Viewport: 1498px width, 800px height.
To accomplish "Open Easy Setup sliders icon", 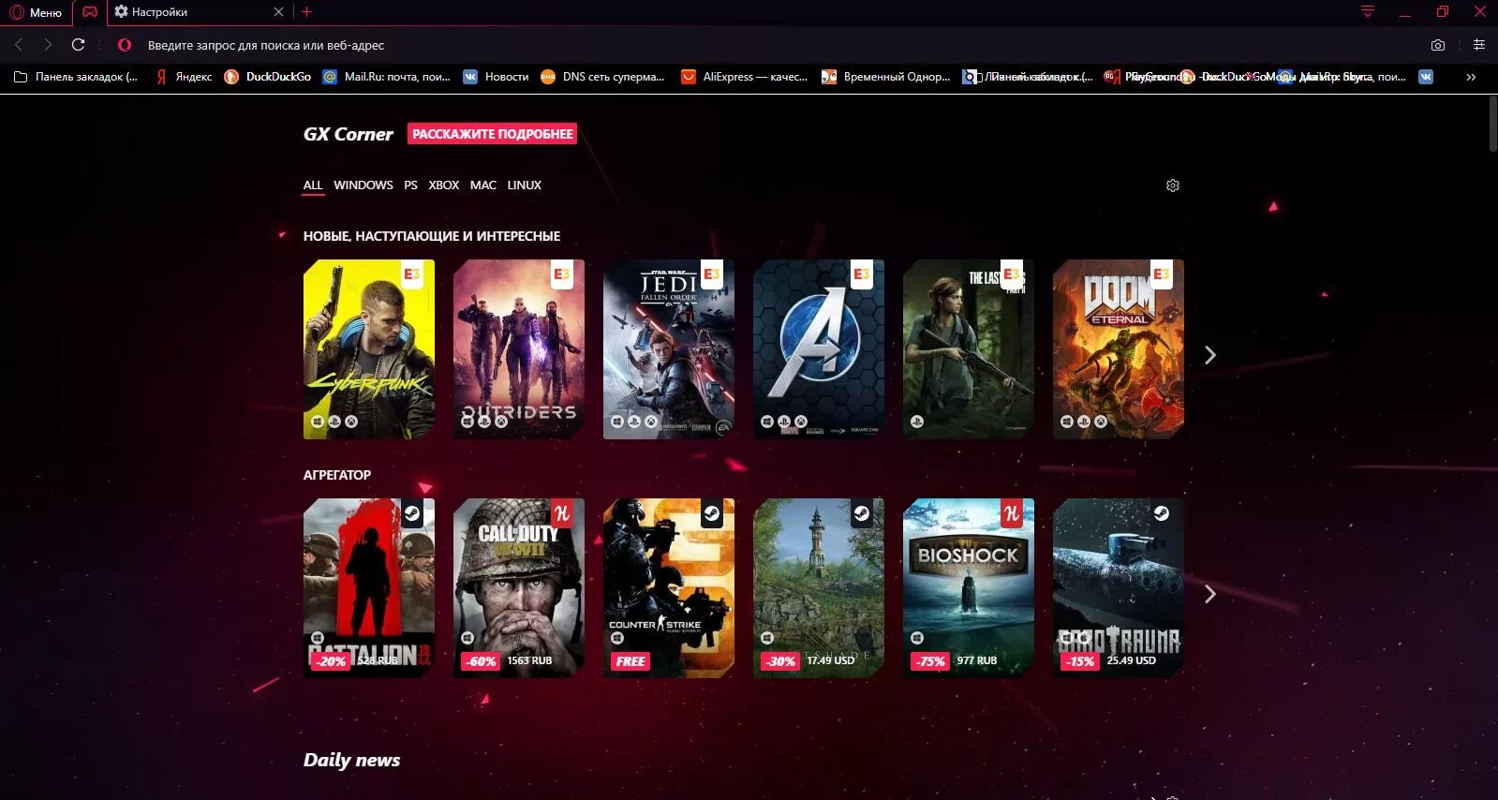I will point(1479,45).
